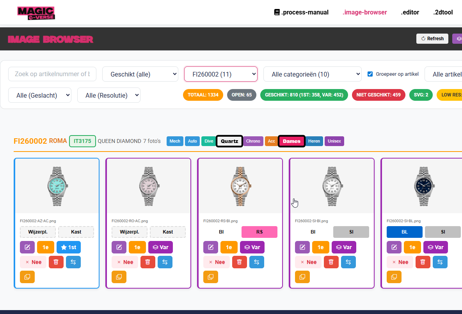This screenshot has height=314, width=462.
Task: Toggle the Groepeer op artikel checkbox
Action: click(x=370, y=74)
